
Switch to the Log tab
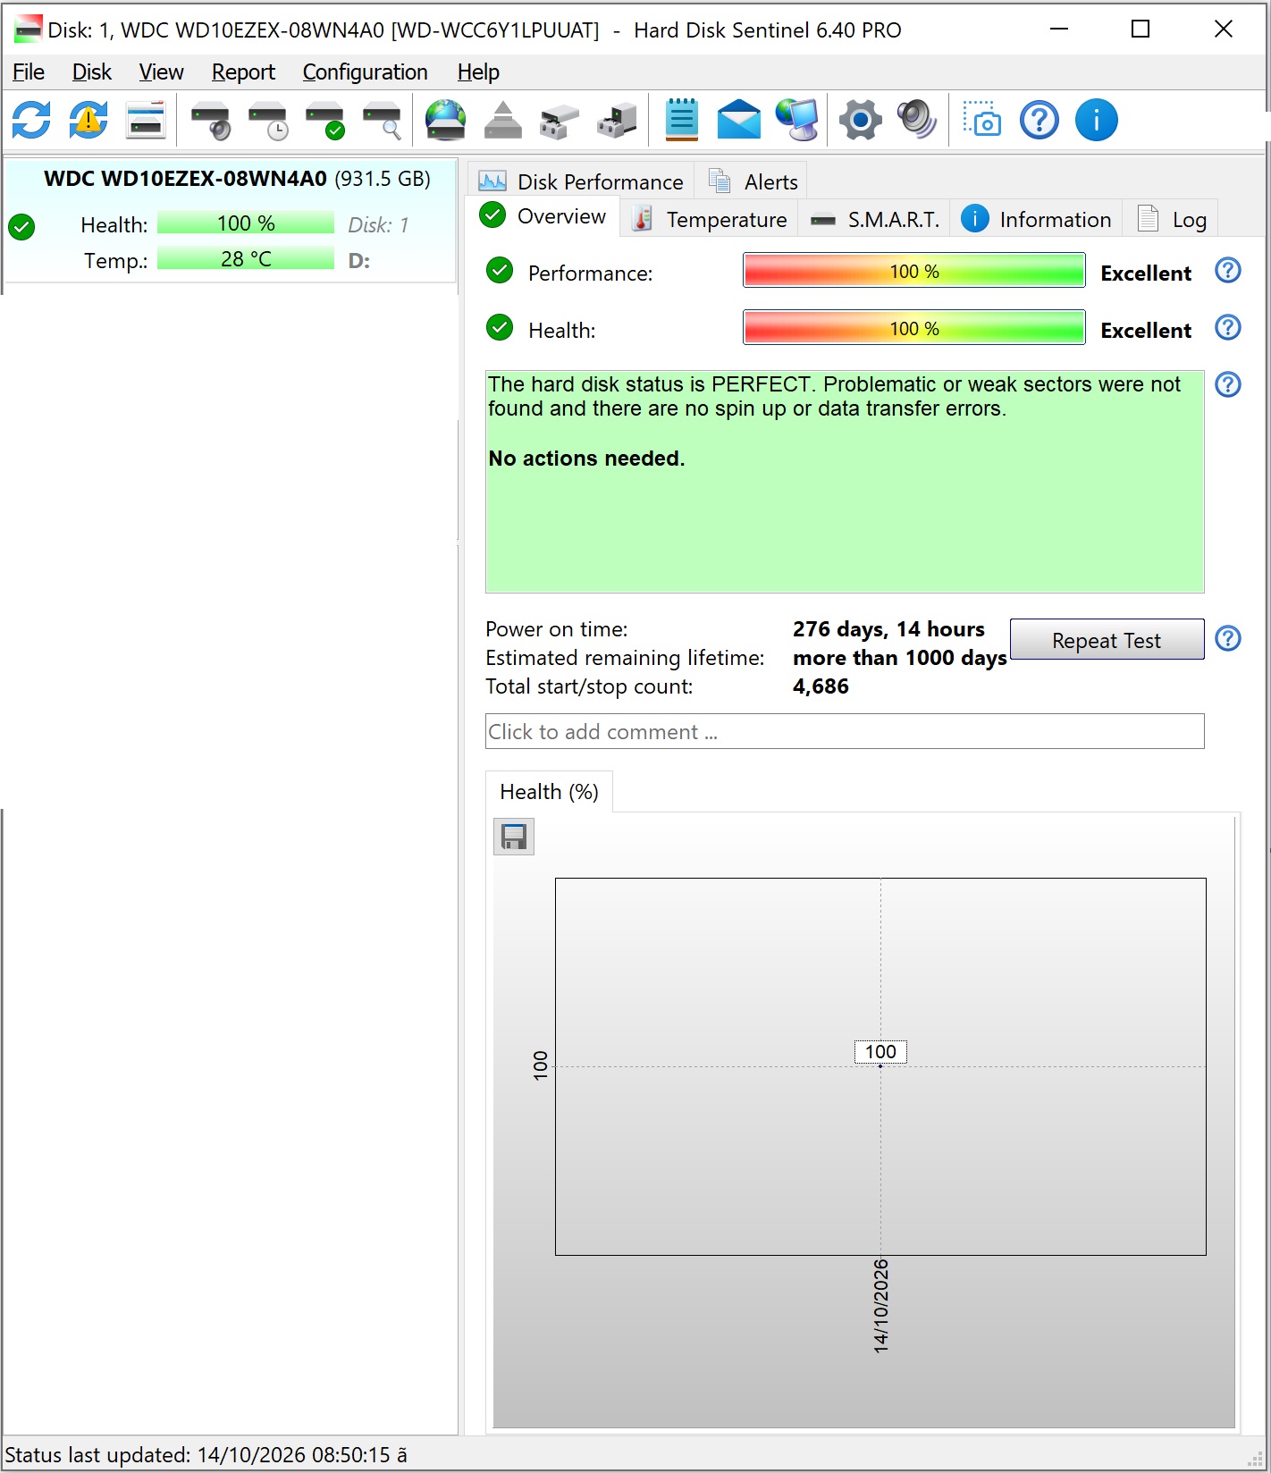[x=1172, y=219]
